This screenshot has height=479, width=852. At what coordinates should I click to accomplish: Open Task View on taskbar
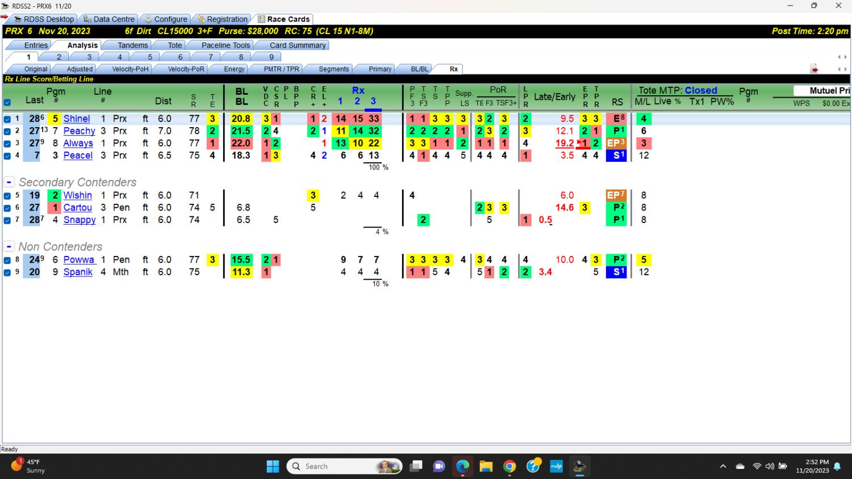416,467
